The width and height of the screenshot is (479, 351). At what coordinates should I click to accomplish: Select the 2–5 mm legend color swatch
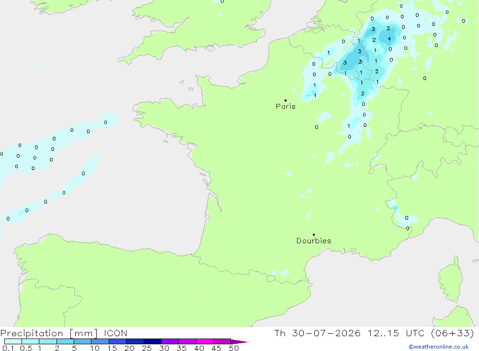pos(65,341)
